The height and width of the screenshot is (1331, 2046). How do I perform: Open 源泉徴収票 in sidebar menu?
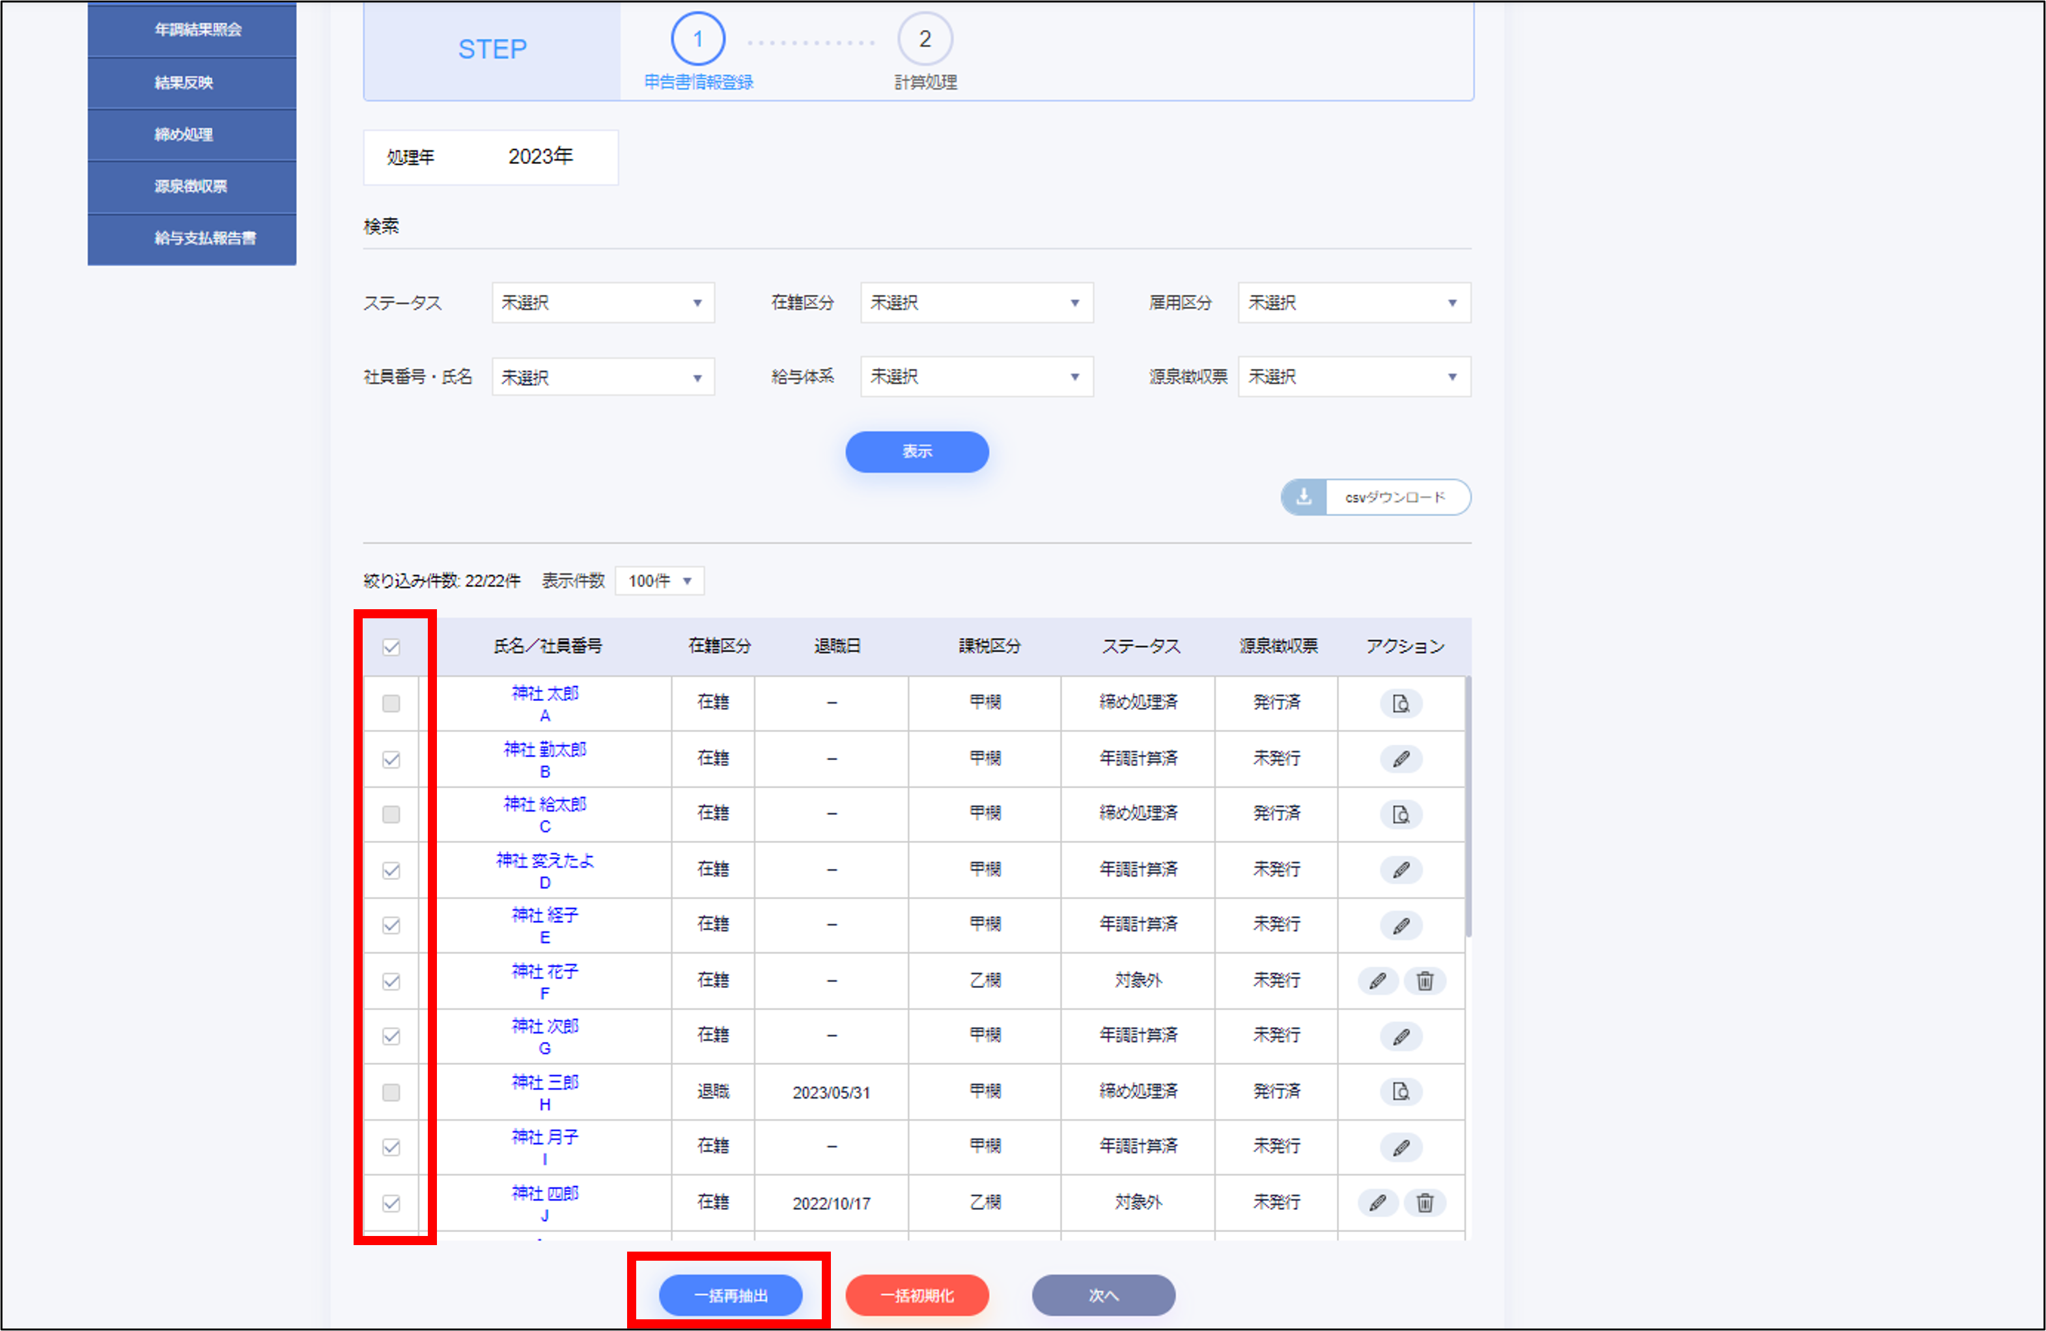(191, 186)
